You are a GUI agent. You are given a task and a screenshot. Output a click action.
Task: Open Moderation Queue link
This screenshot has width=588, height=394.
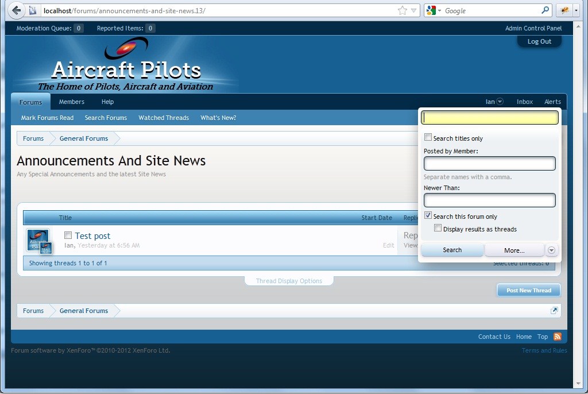click(50, 28)
